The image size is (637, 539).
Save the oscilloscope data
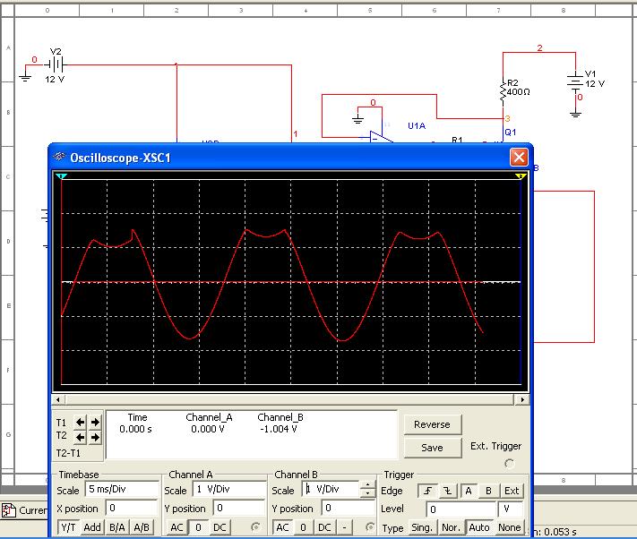coord(432,448)
